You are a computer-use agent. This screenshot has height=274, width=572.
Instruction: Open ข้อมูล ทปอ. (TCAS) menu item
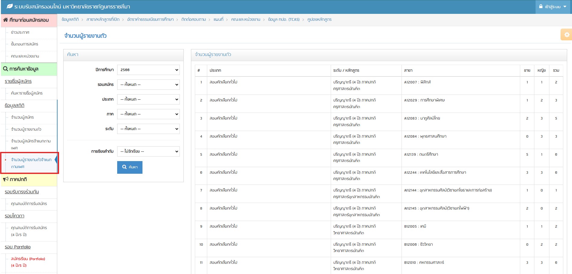click(284, 20)
